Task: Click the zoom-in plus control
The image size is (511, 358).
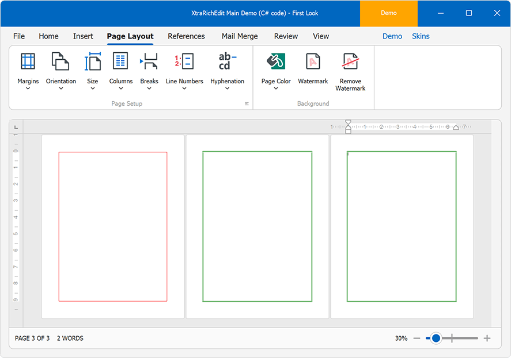Action: coord(487,338)
